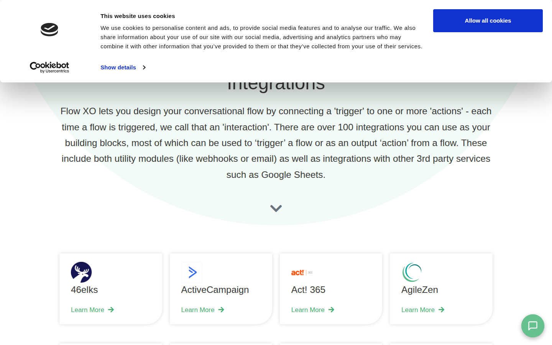Screen dimensions: 552x345
Task: Open Learn More for ActiveCampaign
Action: (198, 310)
